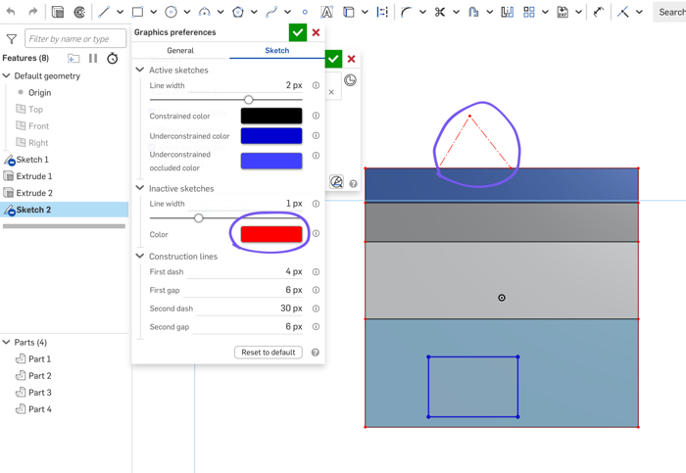Select the Coincident constraint tool
This screenshot has height=473, width=686.
click(x=623, y=12)
